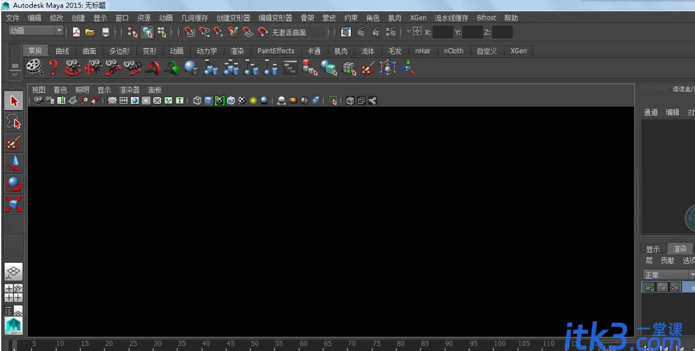Click the film reel shelf icon
Screen dimensions: 695x351
pos(34,67)
